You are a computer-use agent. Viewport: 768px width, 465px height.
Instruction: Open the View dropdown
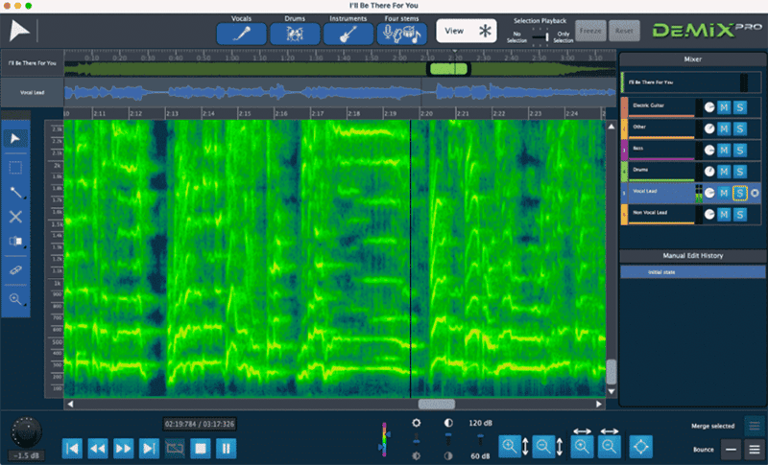pos(467,31)
